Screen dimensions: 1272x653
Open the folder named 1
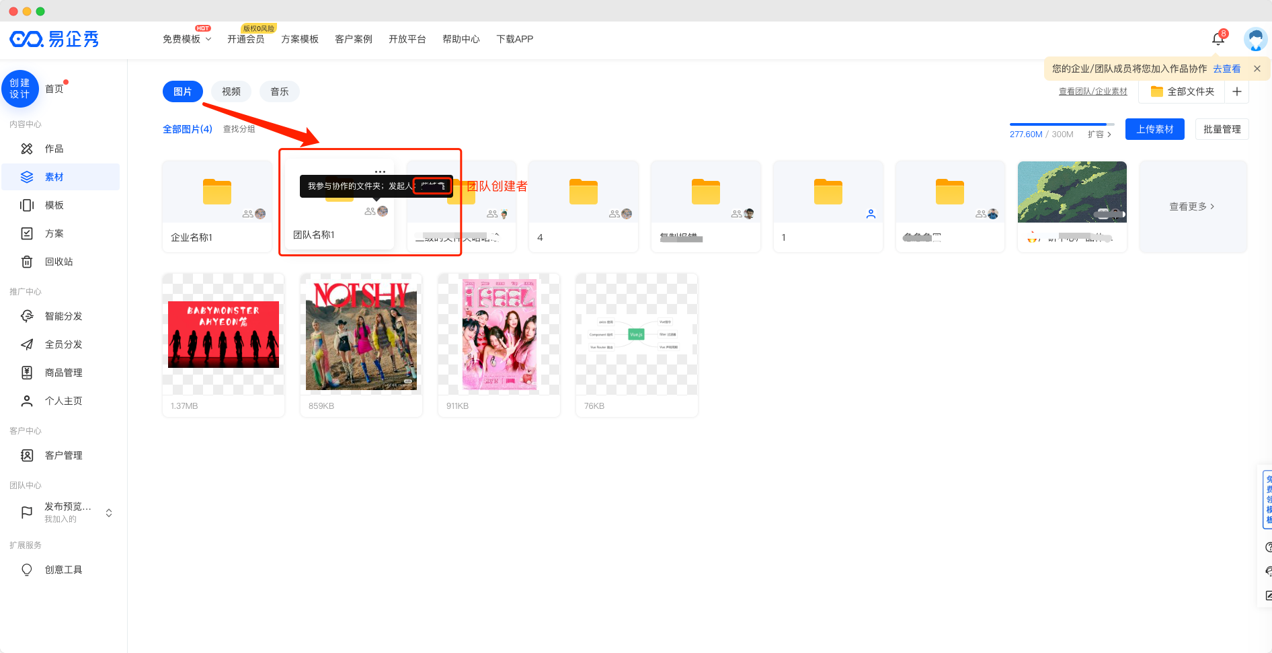828,206
